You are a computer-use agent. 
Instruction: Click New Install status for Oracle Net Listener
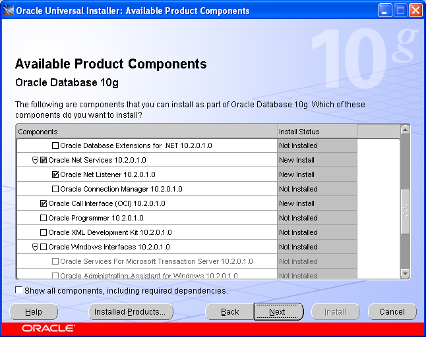297,174
